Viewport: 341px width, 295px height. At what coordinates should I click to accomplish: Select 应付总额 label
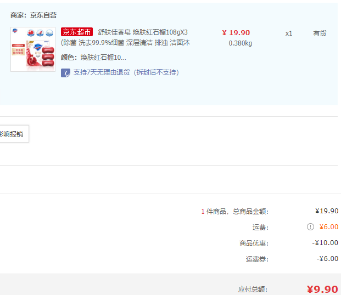[x=253, y=290]
